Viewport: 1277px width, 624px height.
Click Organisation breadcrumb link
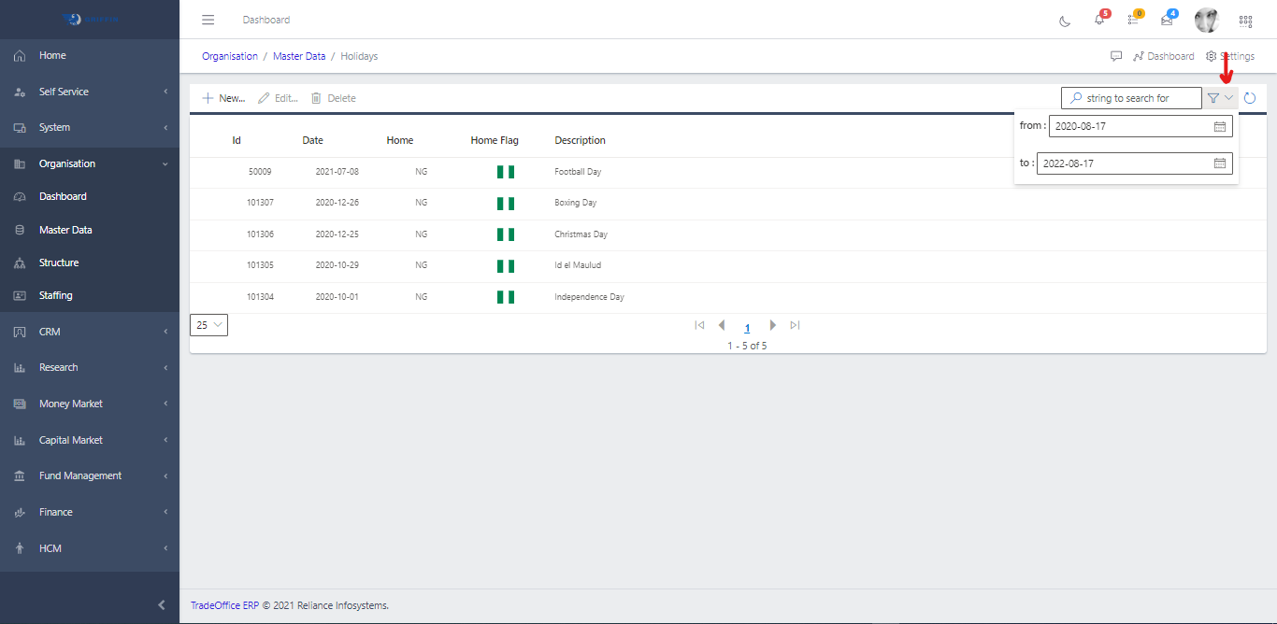tap(230, 56)
